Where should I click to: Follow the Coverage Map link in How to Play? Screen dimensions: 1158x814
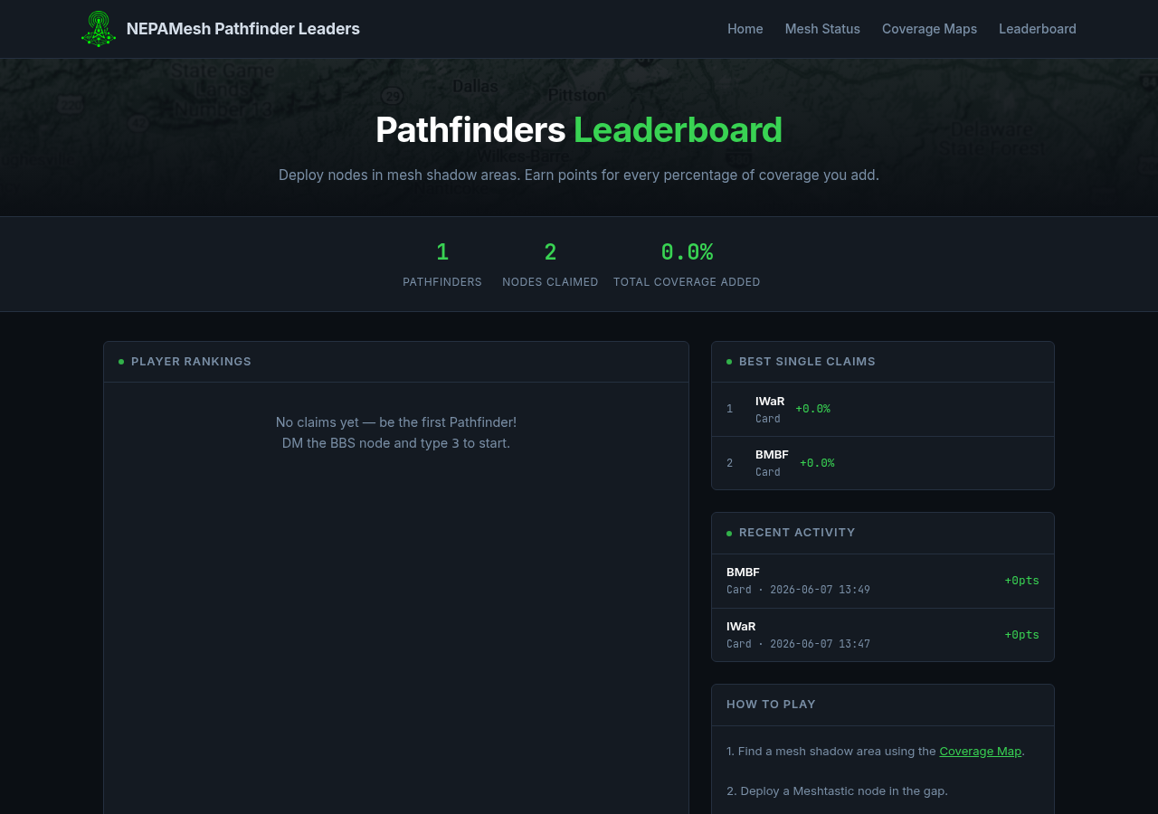coord(981,751)
